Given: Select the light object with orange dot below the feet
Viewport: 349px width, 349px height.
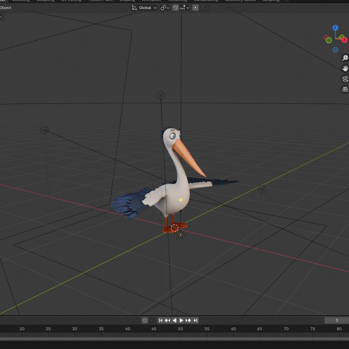Looking at the screenshot, I should click(x=180, y=235).
